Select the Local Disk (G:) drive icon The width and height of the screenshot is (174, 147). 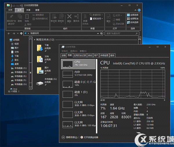coord(40,83)
